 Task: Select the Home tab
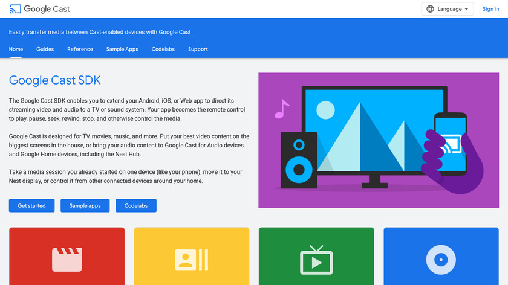pos(16,49)
